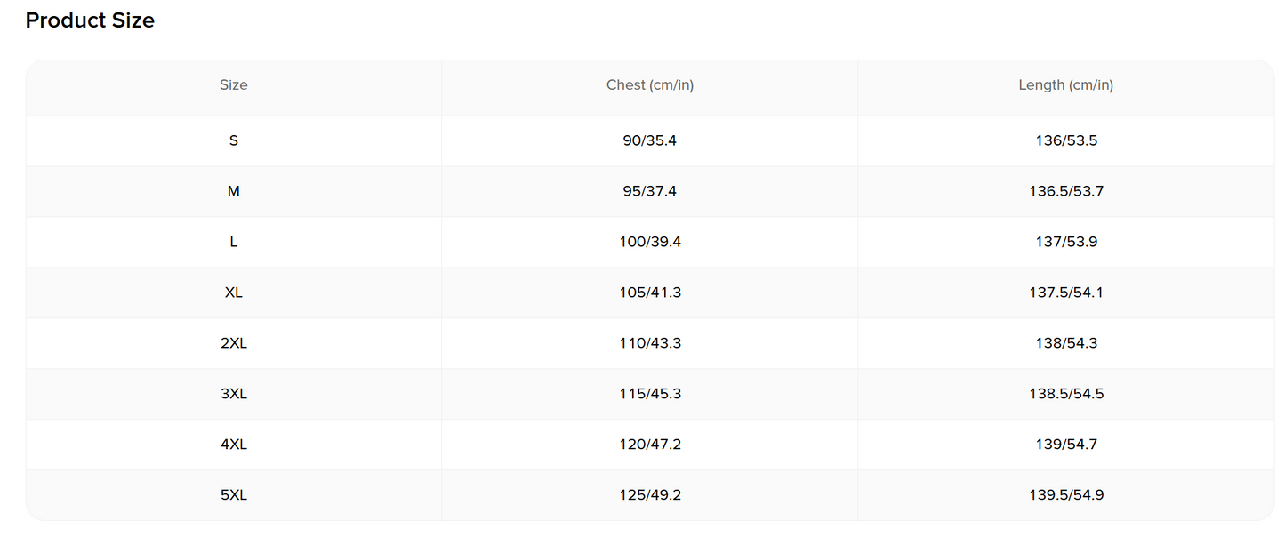Viewport: 1285px width, 553px height.
Task: Click the 100/39.4 chest value
Action: (x=650, y=242)
